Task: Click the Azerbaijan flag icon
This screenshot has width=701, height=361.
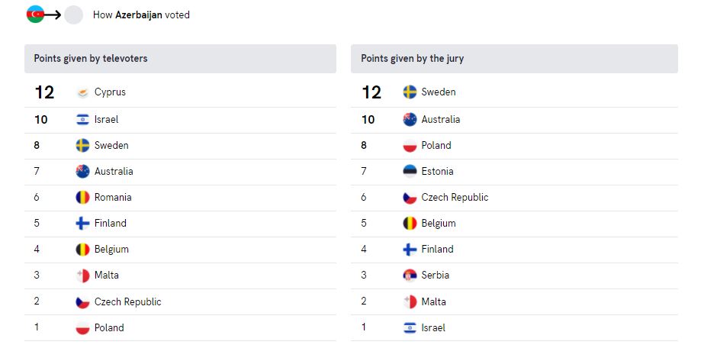Action: (35, 15)
